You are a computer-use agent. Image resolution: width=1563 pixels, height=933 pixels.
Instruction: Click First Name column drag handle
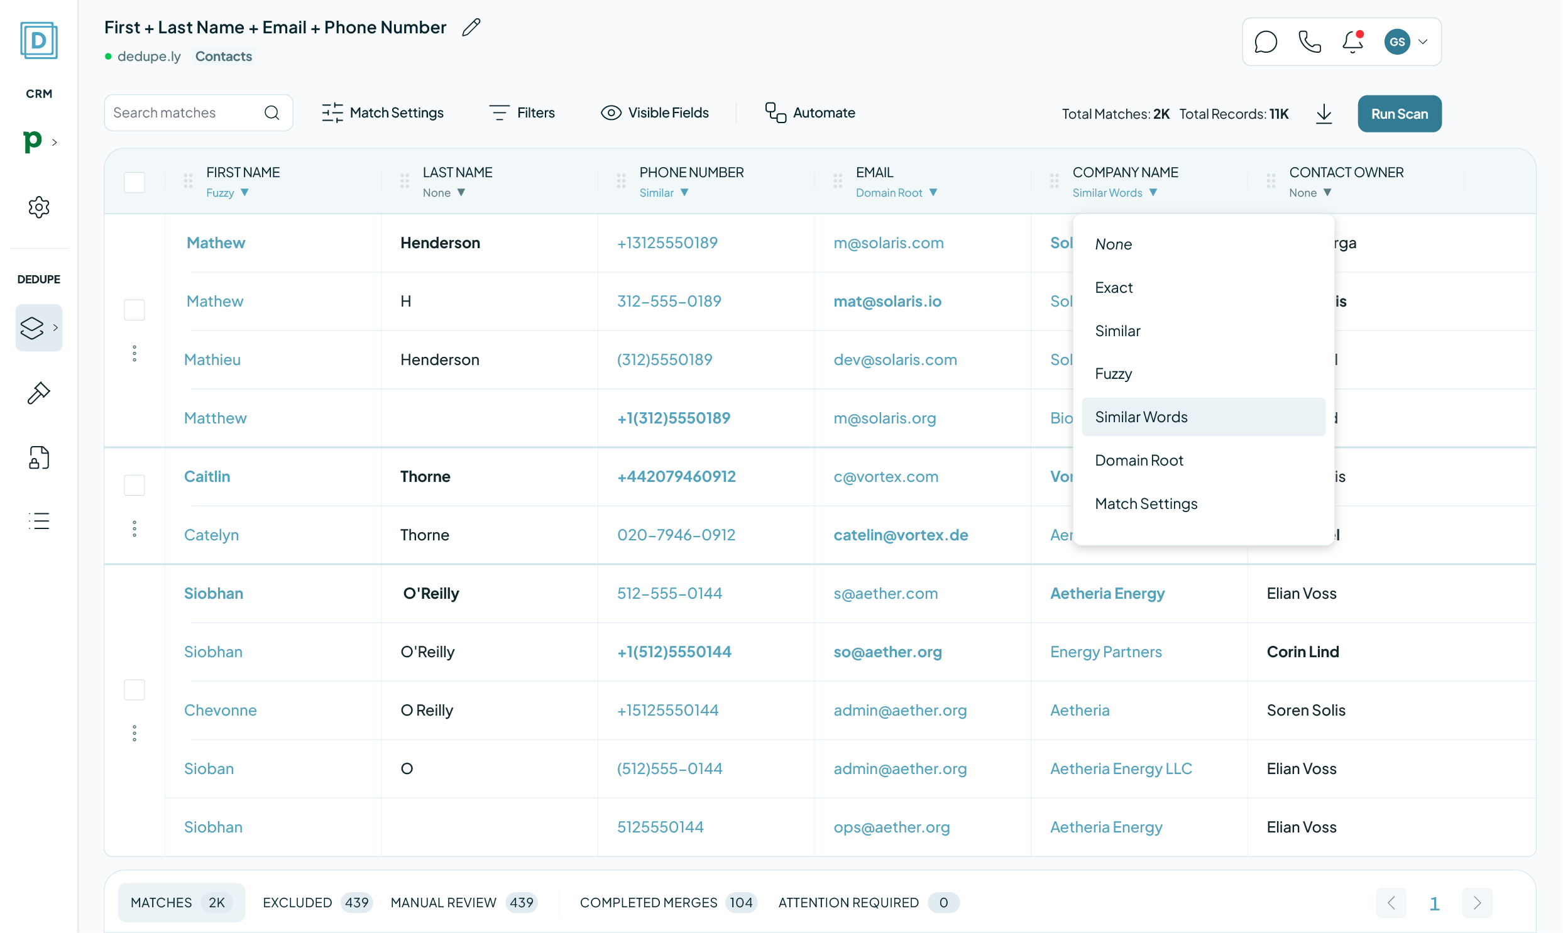(x=188, y=181)
